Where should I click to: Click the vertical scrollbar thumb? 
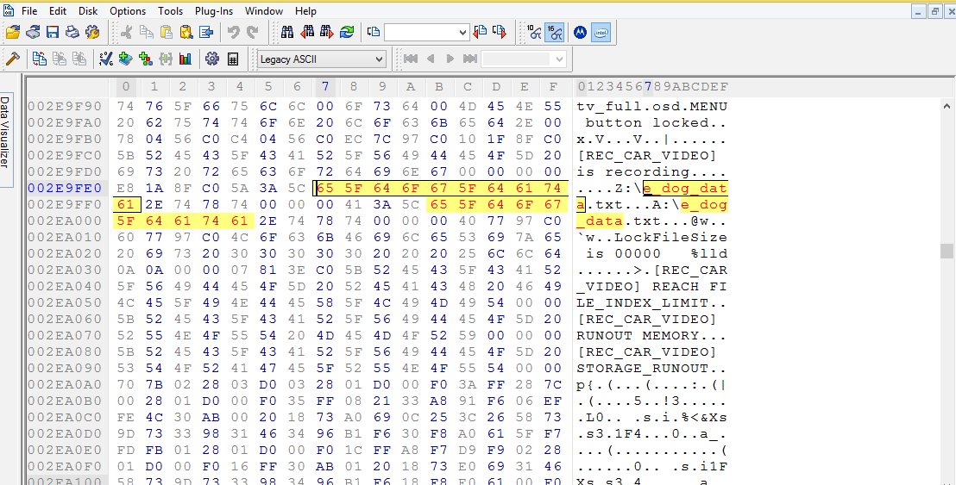(947, 251)
